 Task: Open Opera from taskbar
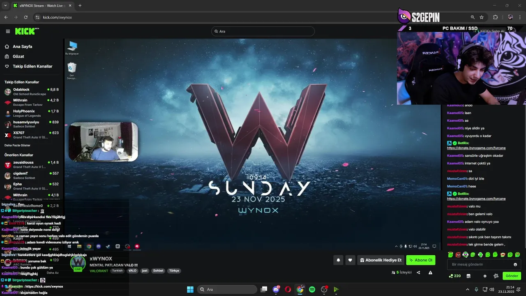(x=288, y=289)
